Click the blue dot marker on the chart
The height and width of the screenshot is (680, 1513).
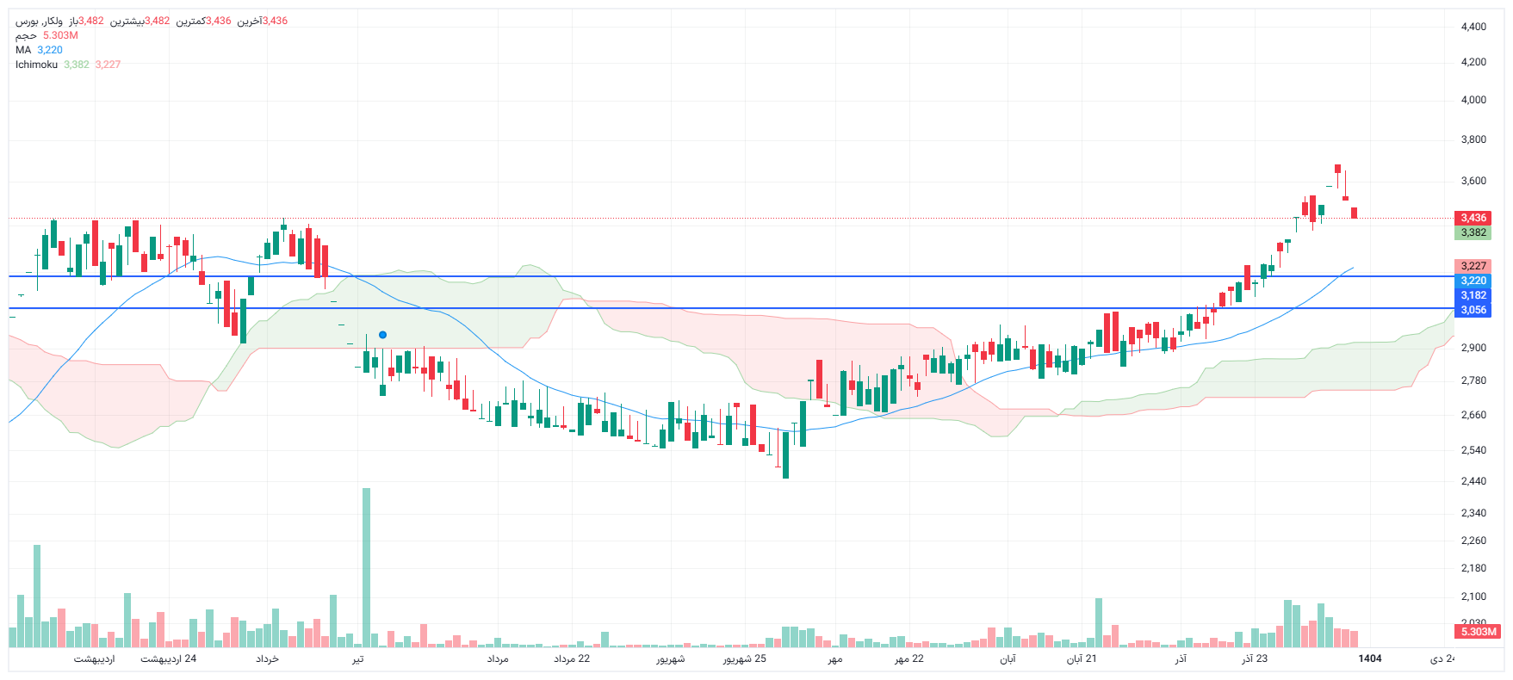pyautogui.click(x=382, y=335)
